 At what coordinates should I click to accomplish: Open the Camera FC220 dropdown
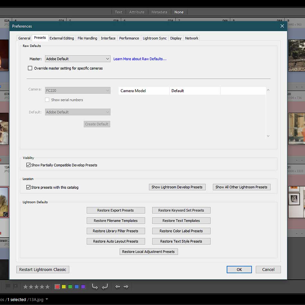78,91
